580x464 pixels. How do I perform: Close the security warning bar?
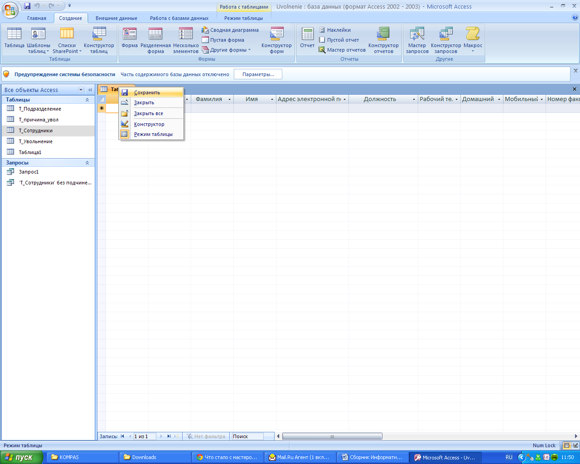575,71
